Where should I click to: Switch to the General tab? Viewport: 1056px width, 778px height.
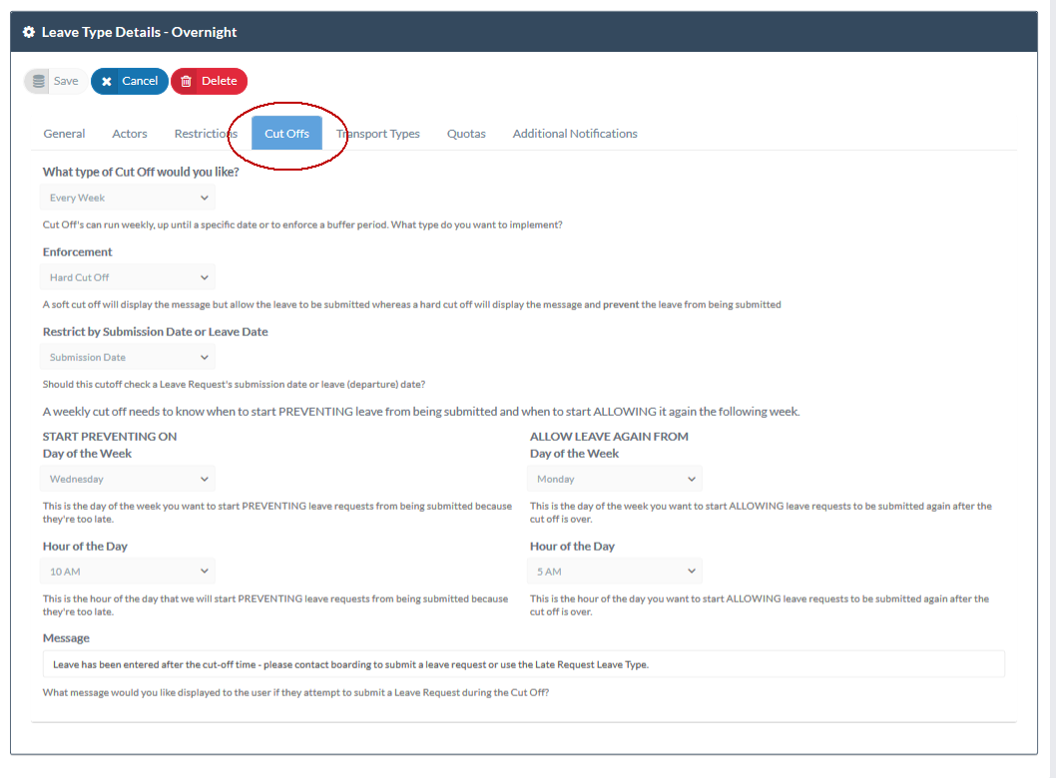(64, 133)
